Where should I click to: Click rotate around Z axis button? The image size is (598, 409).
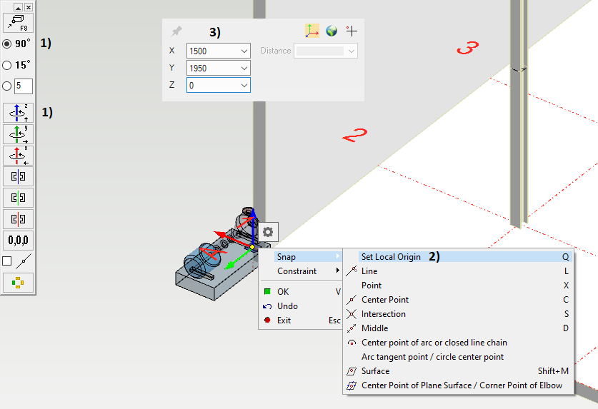18,113
